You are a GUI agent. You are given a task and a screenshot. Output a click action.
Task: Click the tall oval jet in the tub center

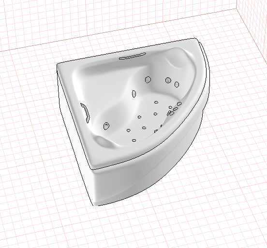coord(134,94)
